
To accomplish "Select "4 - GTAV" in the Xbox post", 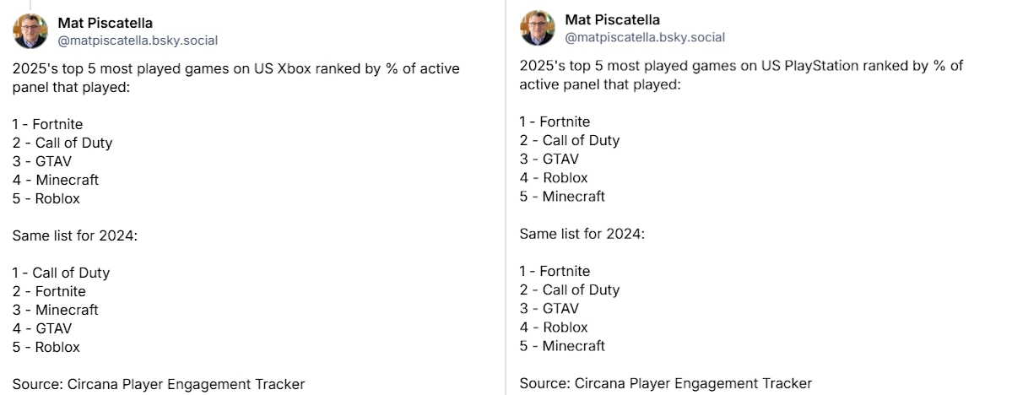I will [42, 328].
